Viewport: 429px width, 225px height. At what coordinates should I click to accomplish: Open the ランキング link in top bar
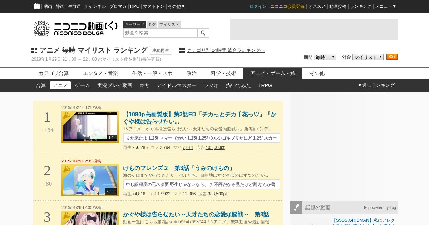pos(361,6)
